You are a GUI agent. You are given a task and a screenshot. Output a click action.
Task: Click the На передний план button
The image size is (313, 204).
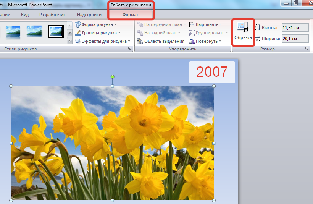(160, 24)
